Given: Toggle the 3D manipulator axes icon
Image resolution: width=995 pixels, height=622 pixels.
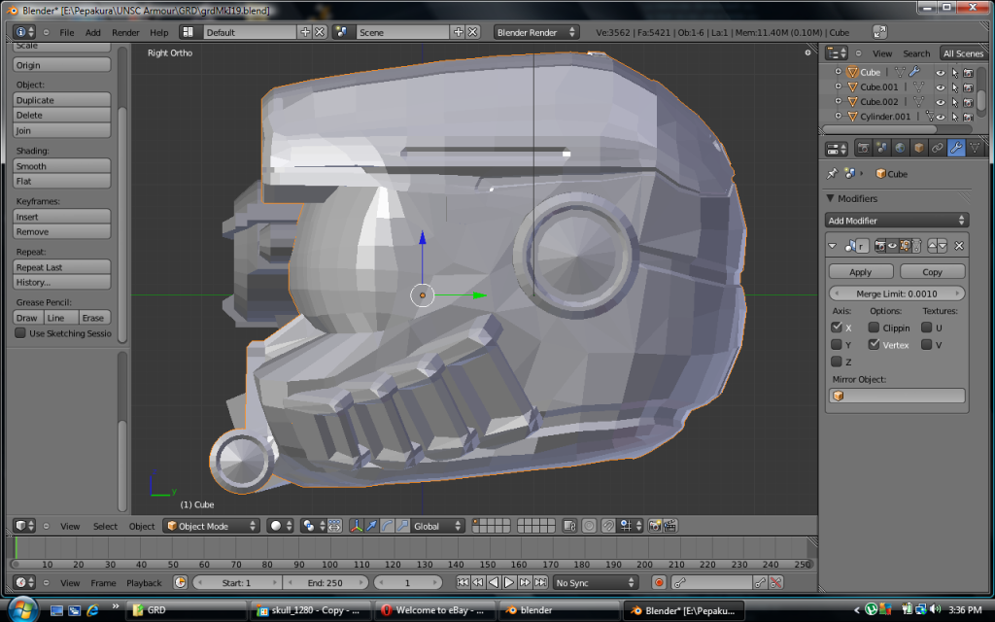Looking at the screenshot, I should [x=357, y=526].
